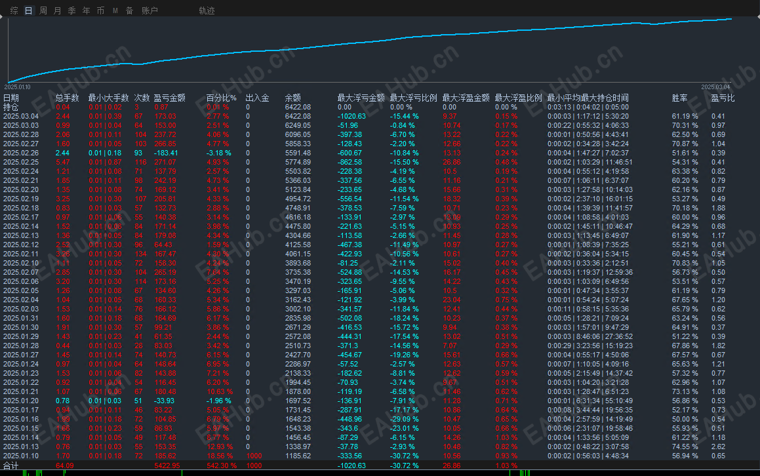Click win rate 74.55 %
This screenshot has width=760, height=476.
click(x=685, y=447)
